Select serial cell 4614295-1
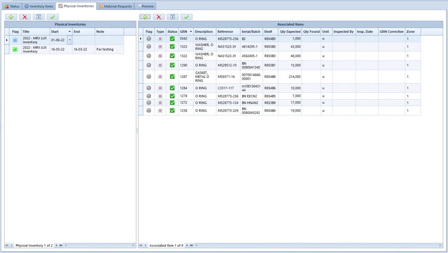 (x=251, y=47)
